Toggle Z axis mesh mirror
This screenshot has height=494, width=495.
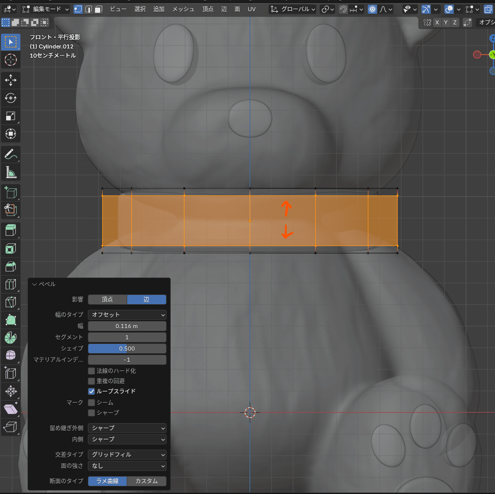pos(455,22)
